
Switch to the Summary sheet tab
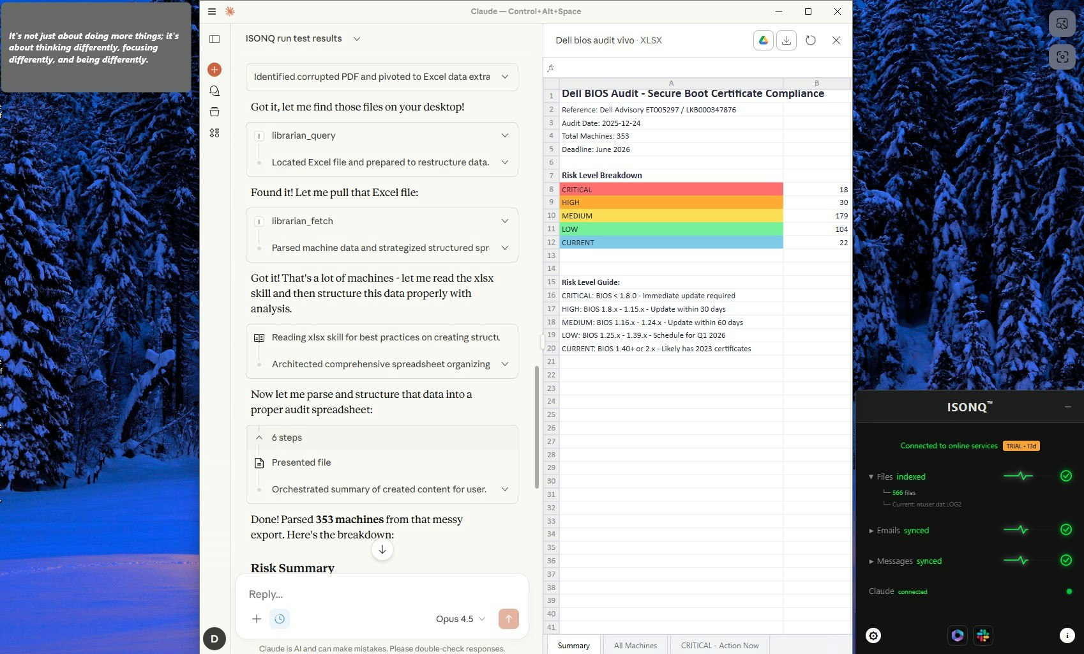coord(573,646)
